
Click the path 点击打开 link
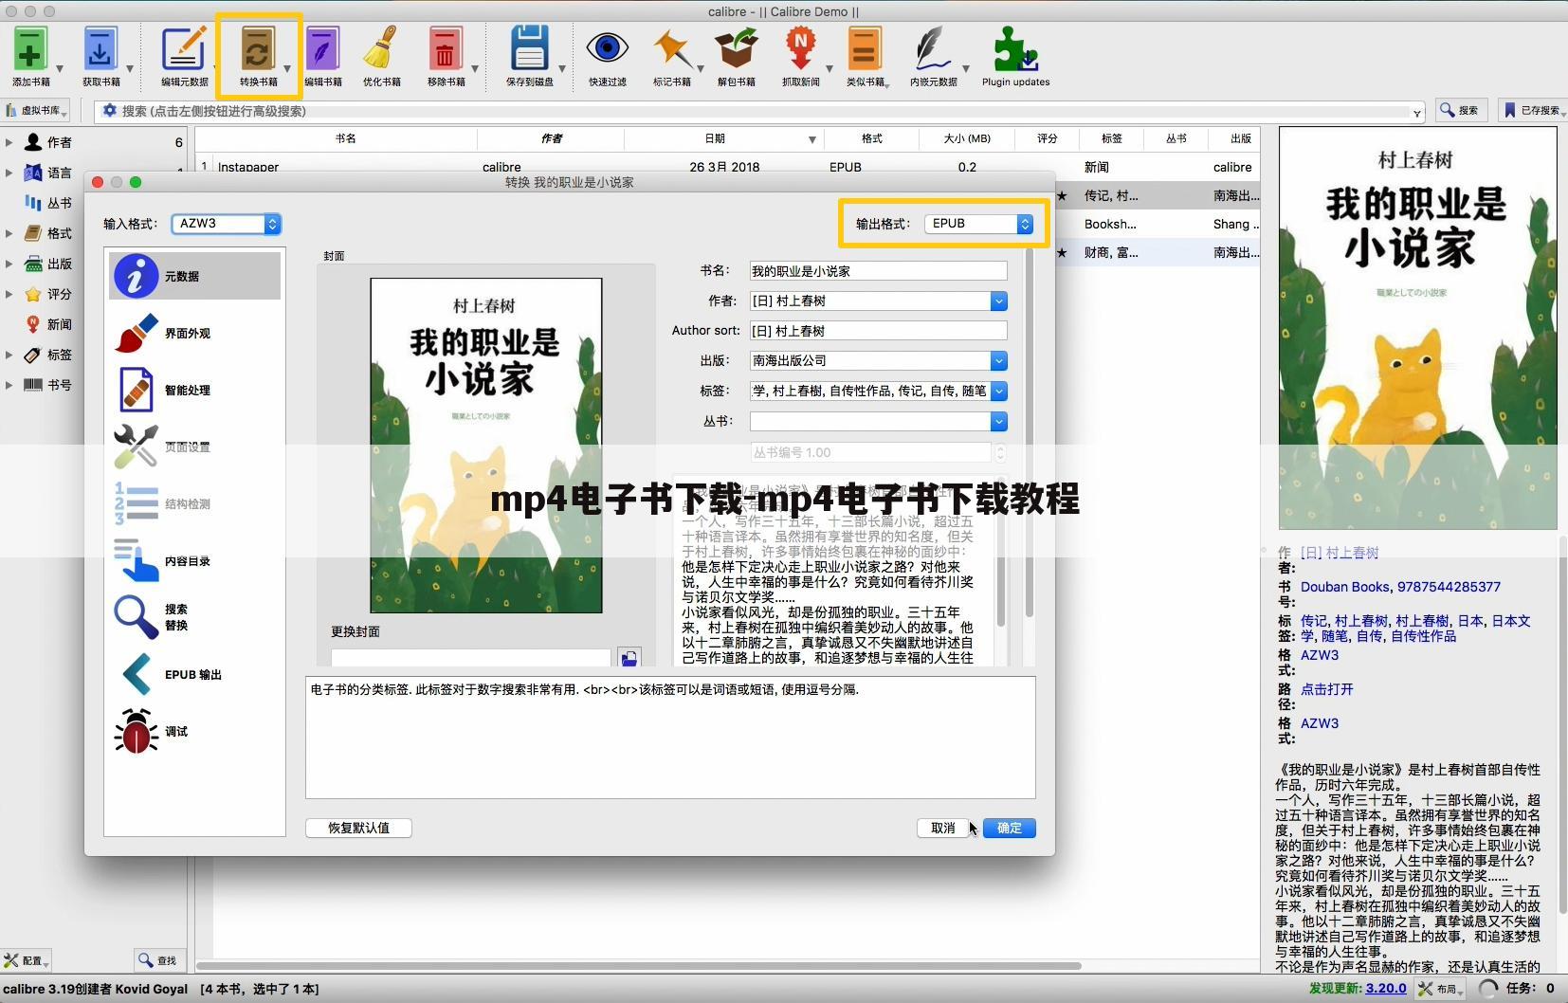click(x=1326, y=689)
